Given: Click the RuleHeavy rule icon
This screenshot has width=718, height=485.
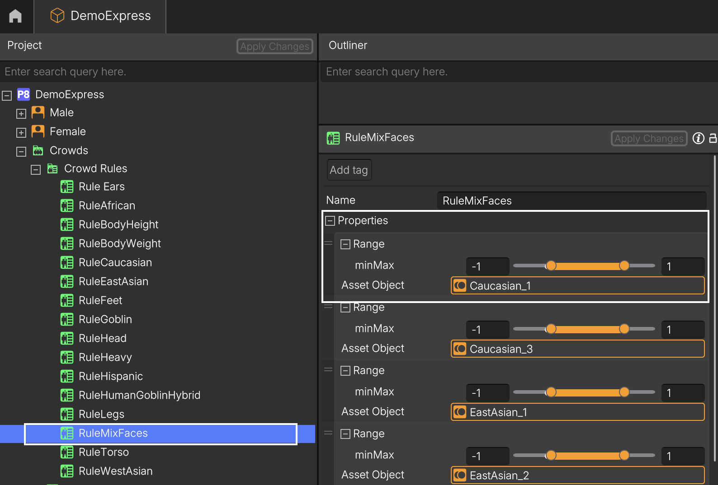Looking at the screenshot, I should [x=67, y=357].
